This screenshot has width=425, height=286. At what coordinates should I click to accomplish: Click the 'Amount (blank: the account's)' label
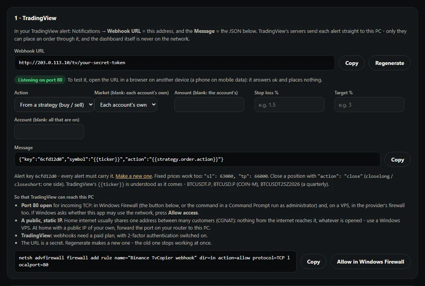click(206, 93)
